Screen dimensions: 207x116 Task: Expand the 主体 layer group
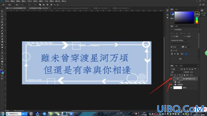pos(174,82)
